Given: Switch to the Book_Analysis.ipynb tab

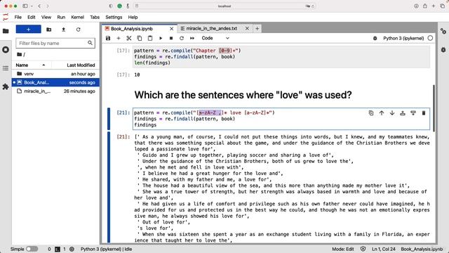Looking at the screenshot, I should click(x=140, y=28).
